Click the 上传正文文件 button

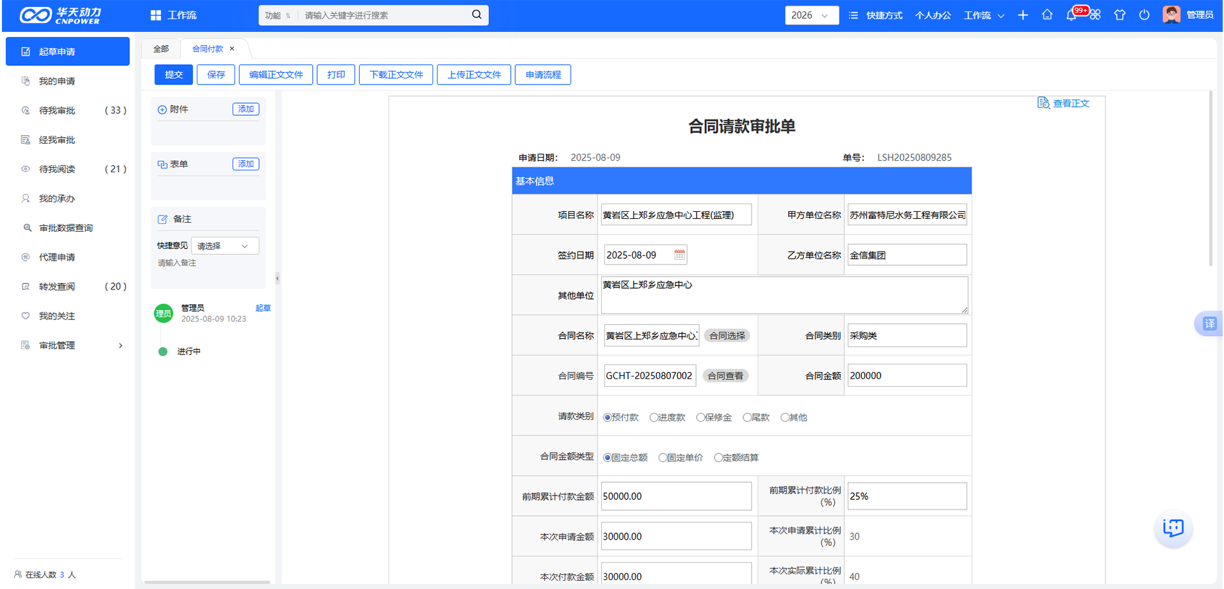474,75
